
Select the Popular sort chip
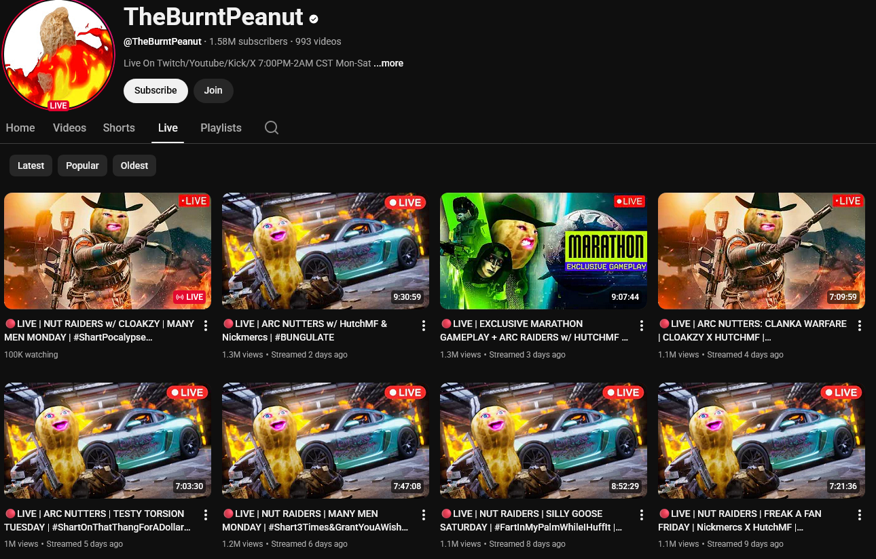pyautogui.click(x=82, y=166)
